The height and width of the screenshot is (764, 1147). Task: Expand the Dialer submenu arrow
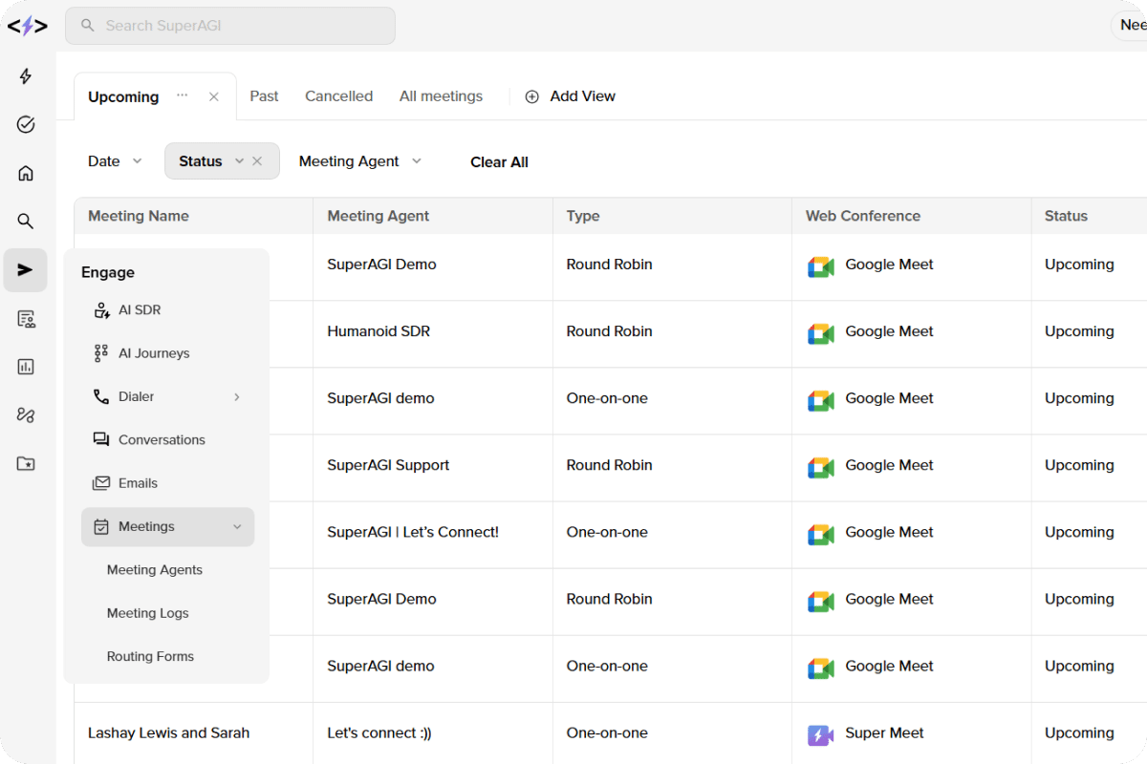237,396
